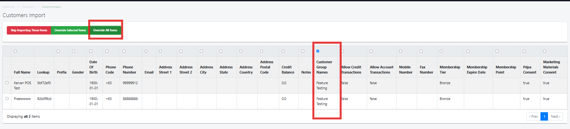
Task: Click phone number 88888888
Action: [130, 99]
